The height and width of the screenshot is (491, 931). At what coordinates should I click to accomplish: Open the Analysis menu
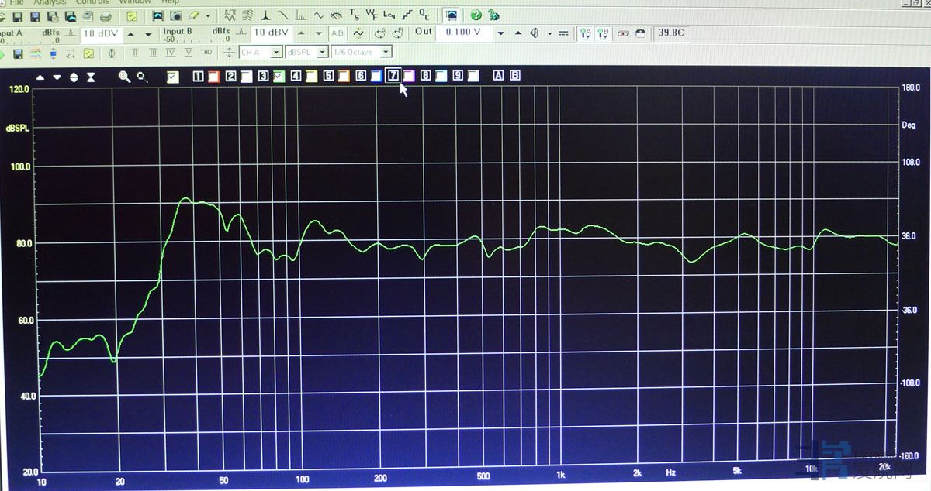50,2
